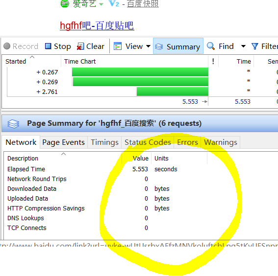Switch to the Errors tab
Screen dimensions: 278x276
click(x=187, y=142)
